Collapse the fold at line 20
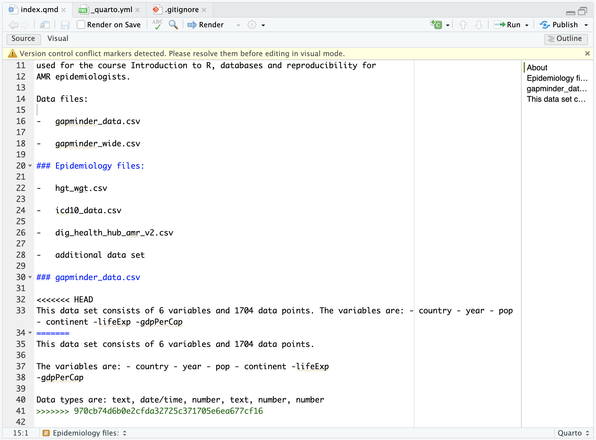 30,166
